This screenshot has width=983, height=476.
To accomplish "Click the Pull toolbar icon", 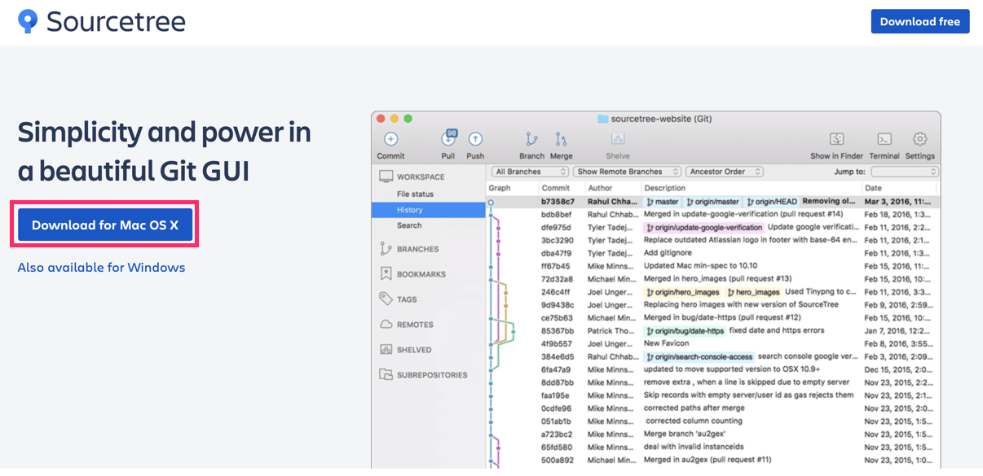I will point(448,139).
